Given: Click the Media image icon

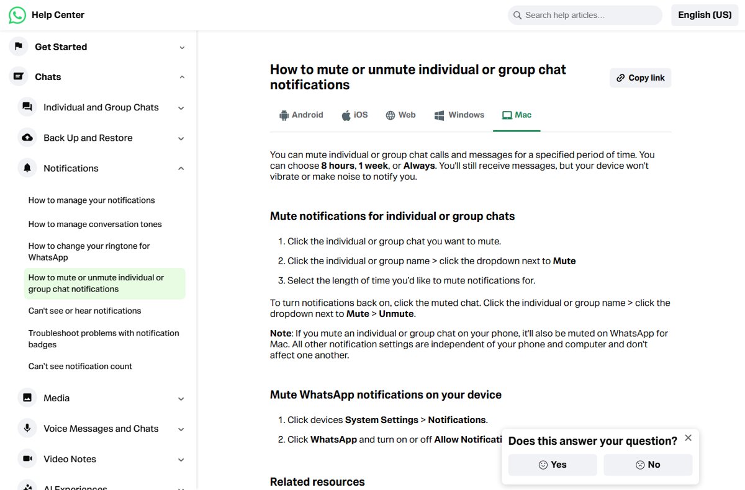Looking at the screenshot, I should [x=27, y=398].
